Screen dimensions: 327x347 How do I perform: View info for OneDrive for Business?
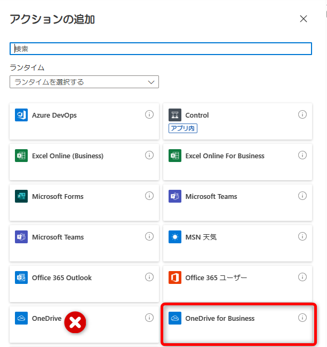(302, 318)
